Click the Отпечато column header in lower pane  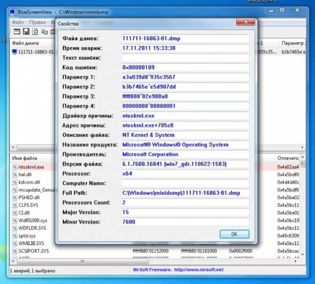288,158
